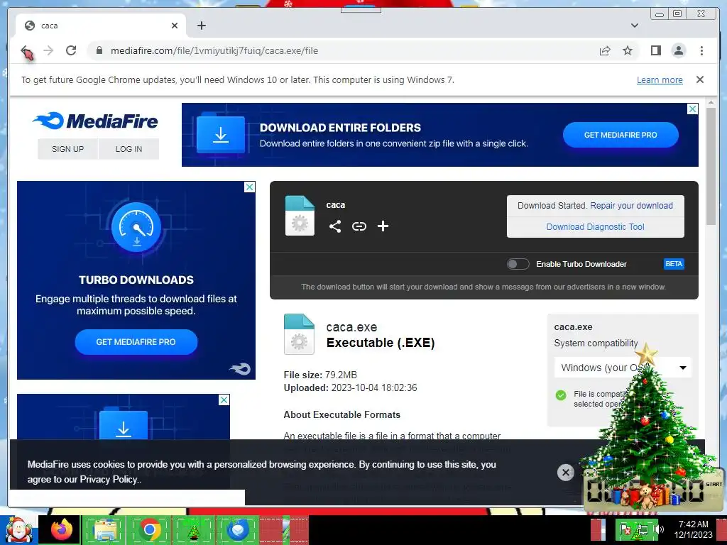Go back to the previous page

point(26,50)
